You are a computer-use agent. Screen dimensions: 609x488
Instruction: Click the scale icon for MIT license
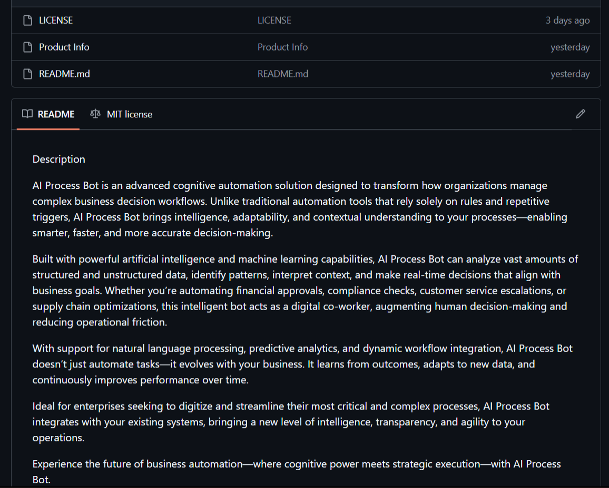click(95, 114)
